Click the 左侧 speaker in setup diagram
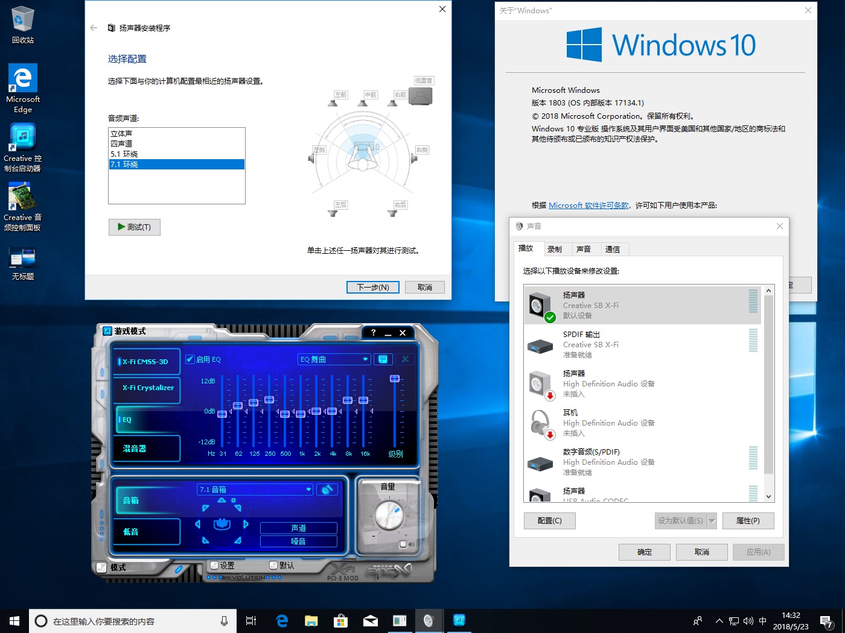Screen dimensions: 845x633 311,158
